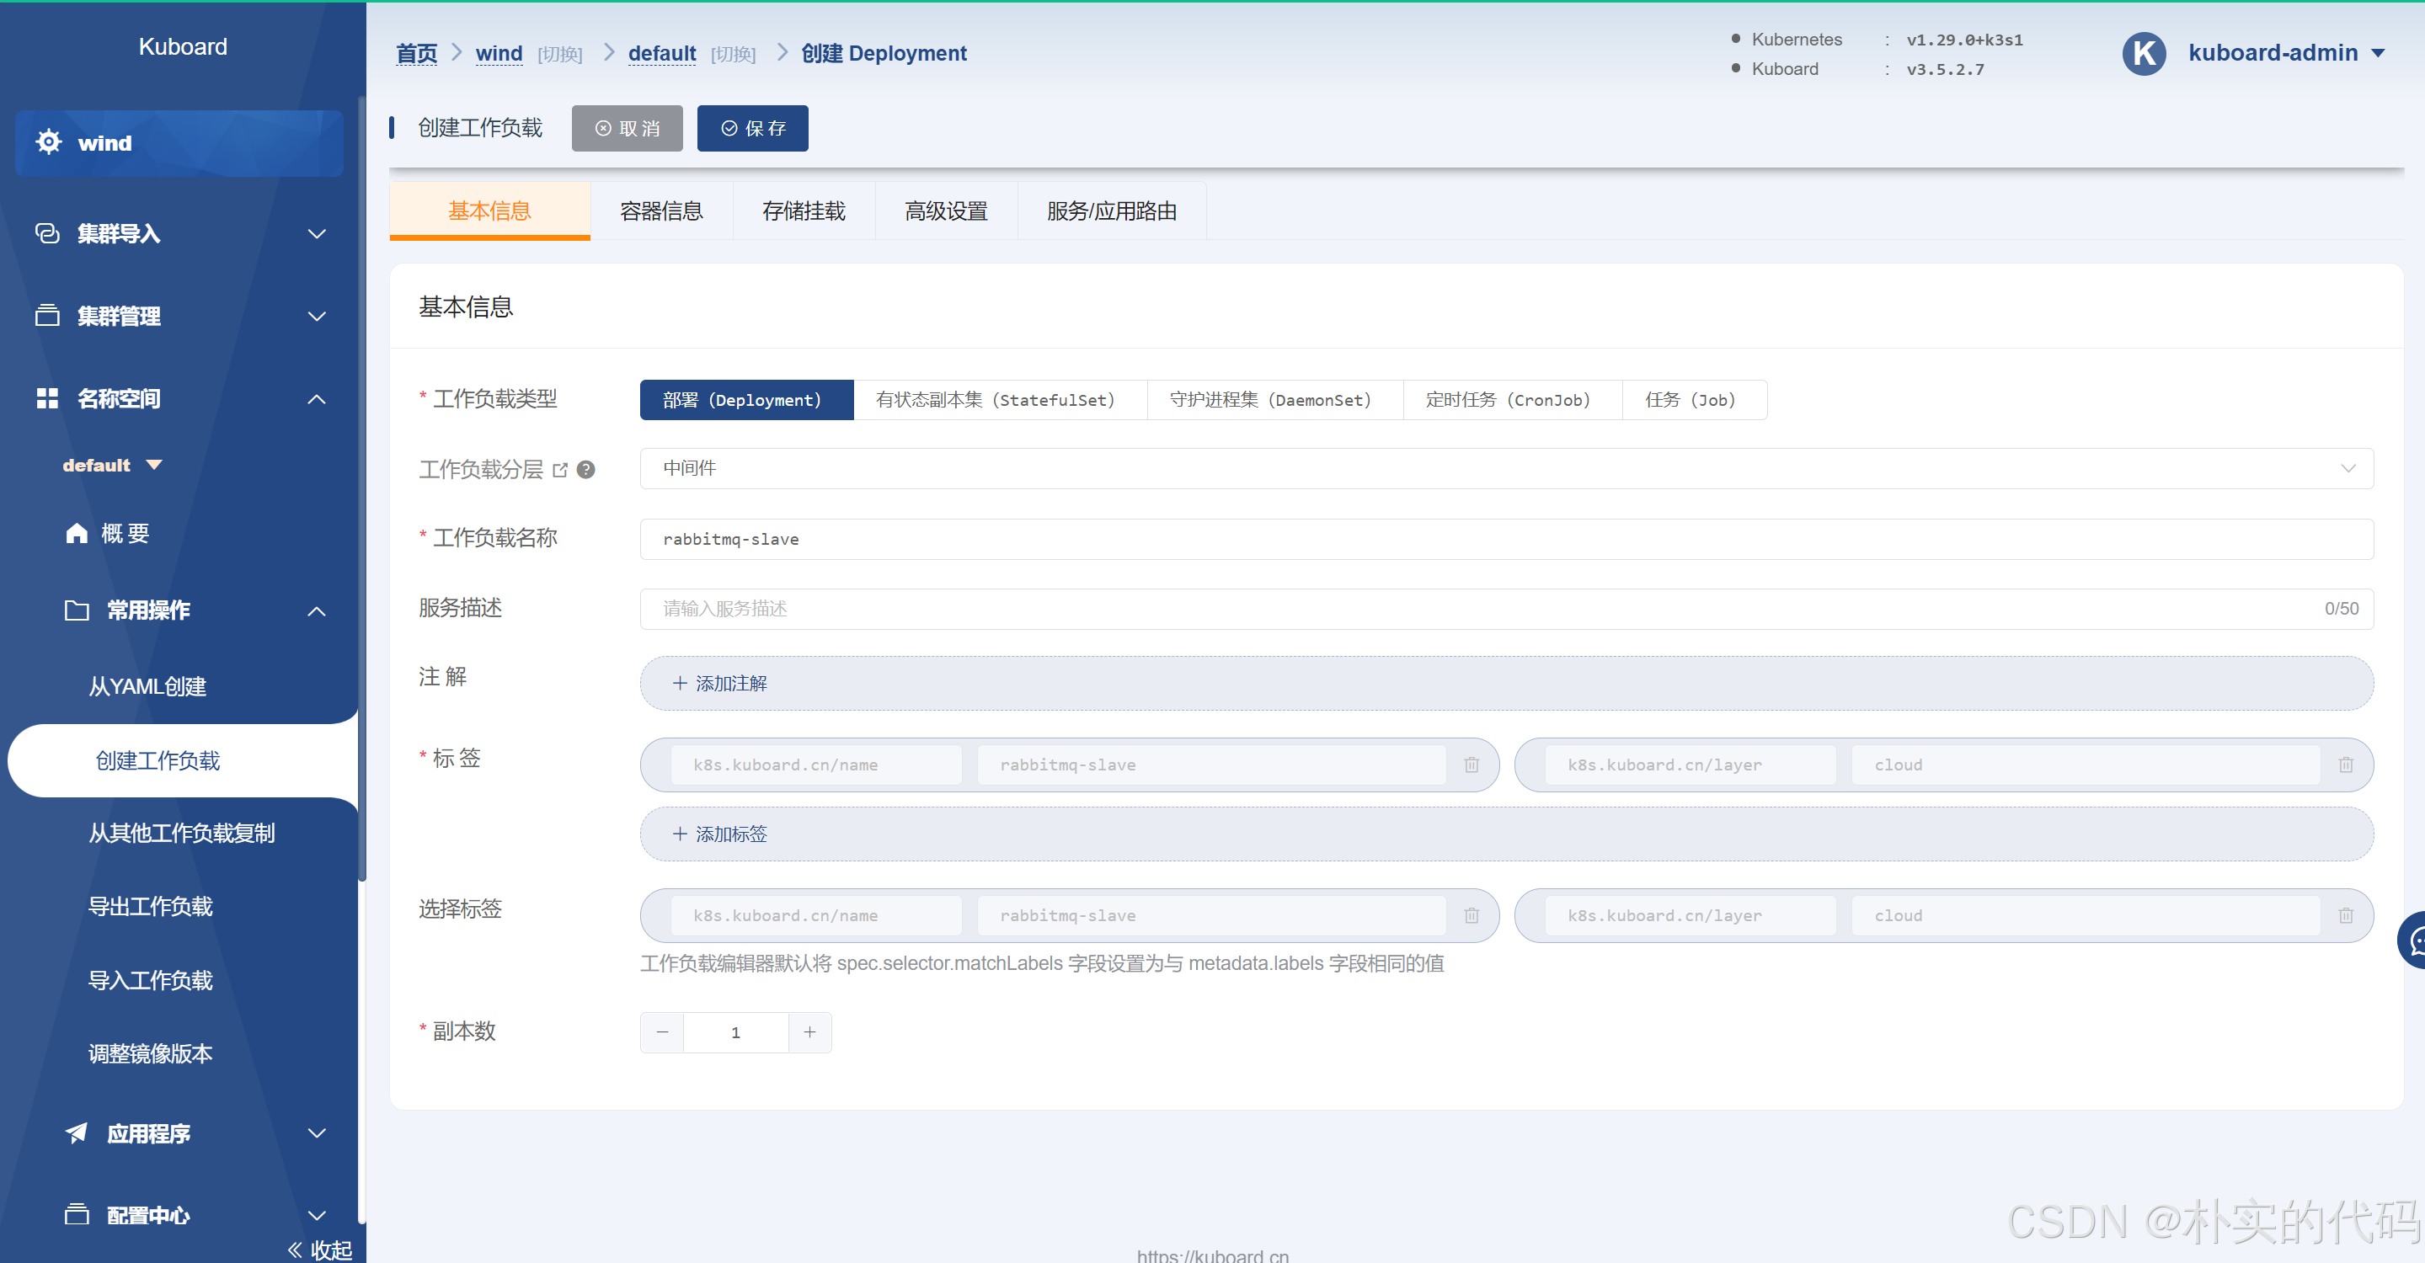The image size is (2425, 1263).
Task: Select 有状态副本集 (StatefulSet) workload type
Action: coord(996,400)
